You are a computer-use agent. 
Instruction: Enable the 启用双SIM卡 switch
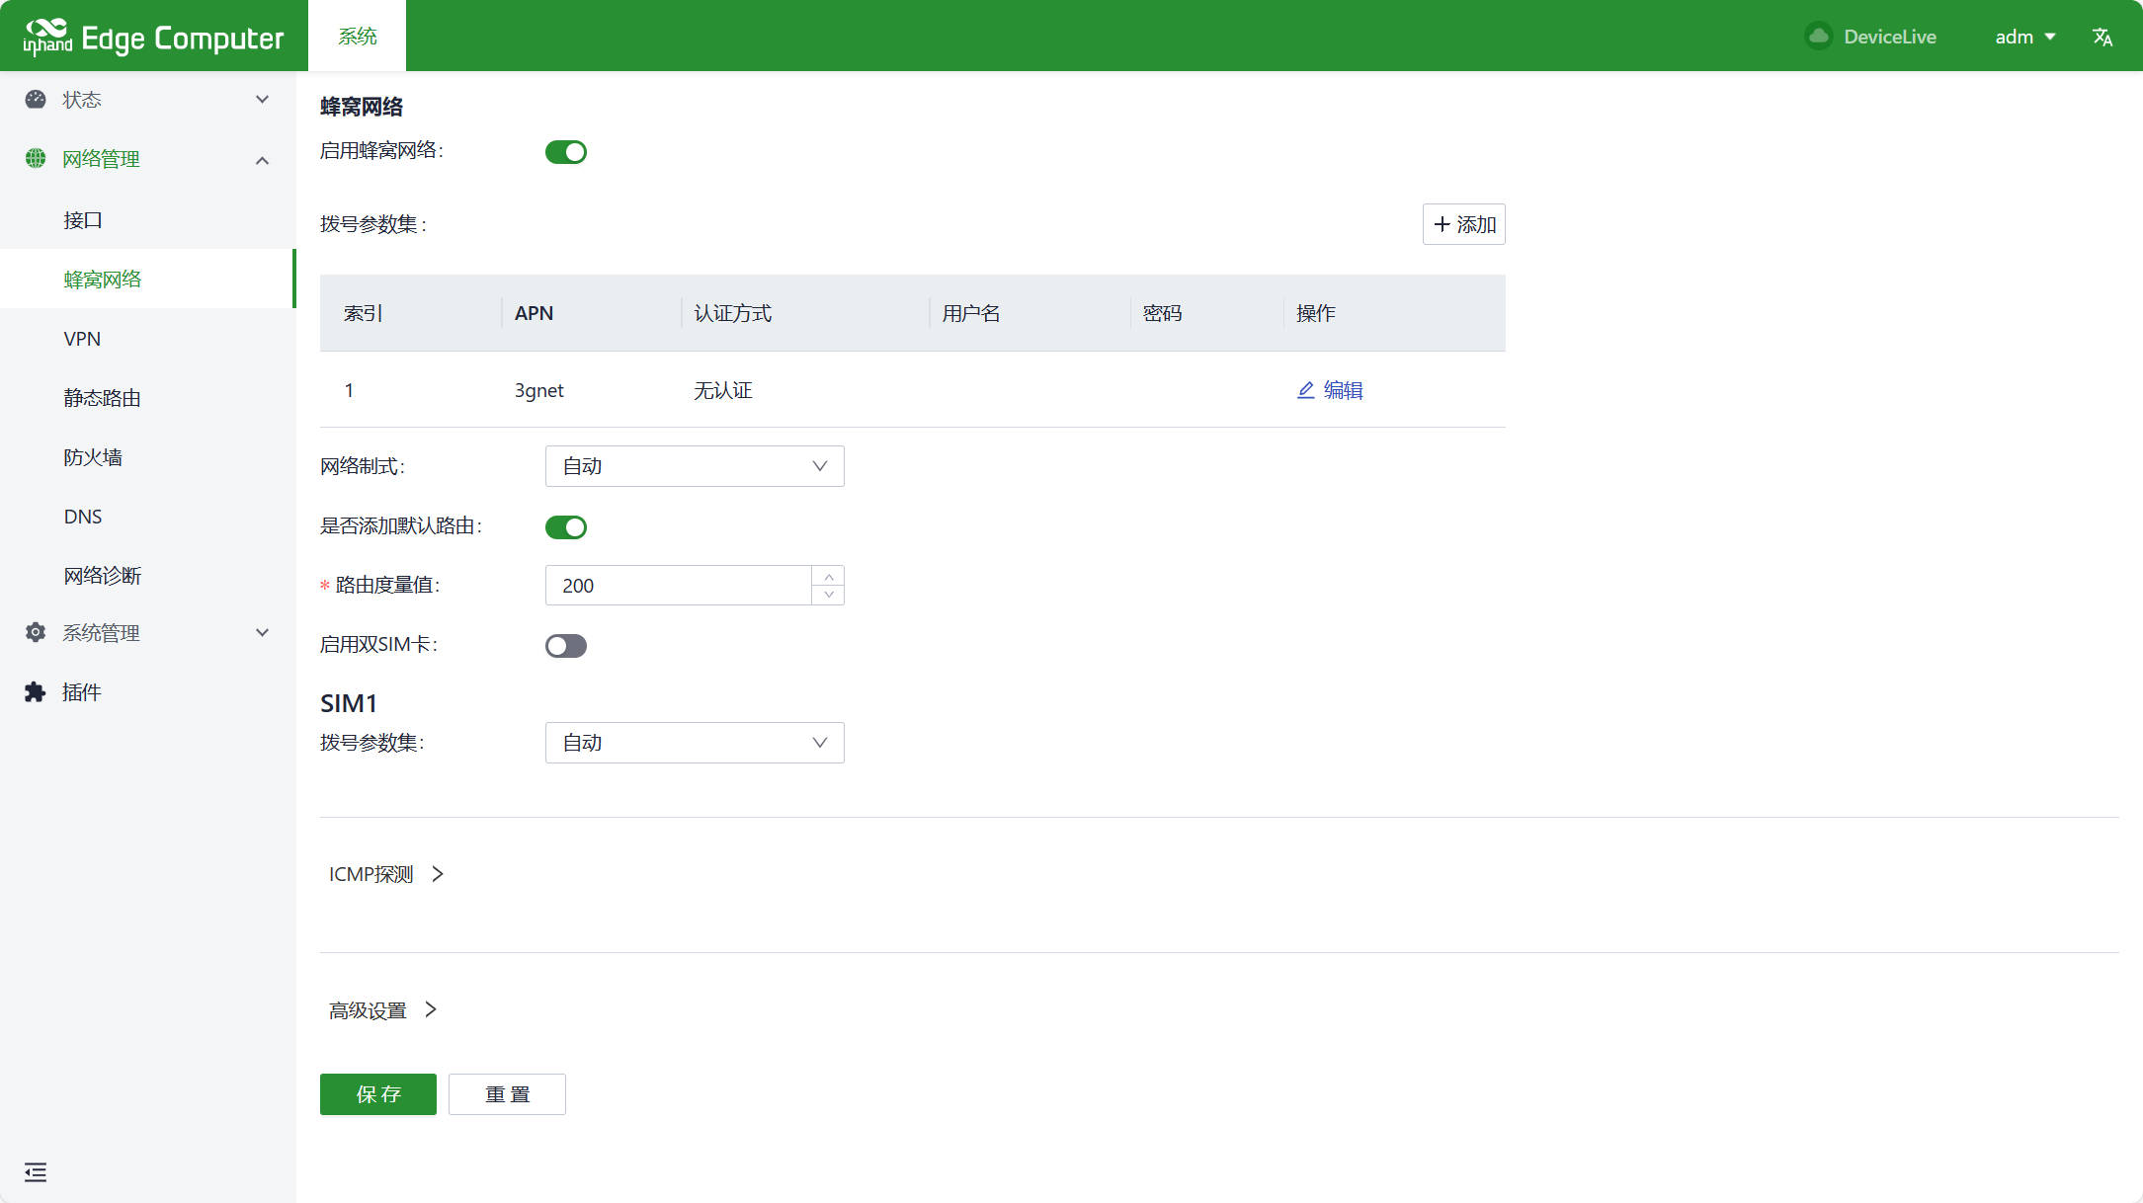(566, 646)
